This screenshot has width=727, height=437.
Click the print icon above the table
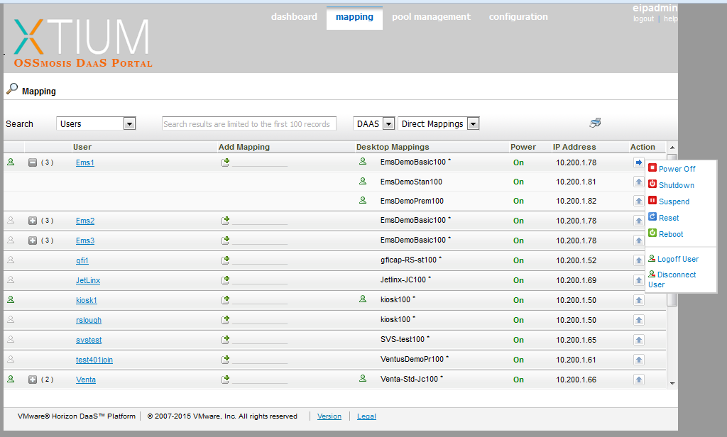[x=595, y=123]
